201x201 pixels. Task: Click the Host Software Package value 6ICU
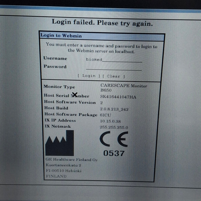[105, 115]
